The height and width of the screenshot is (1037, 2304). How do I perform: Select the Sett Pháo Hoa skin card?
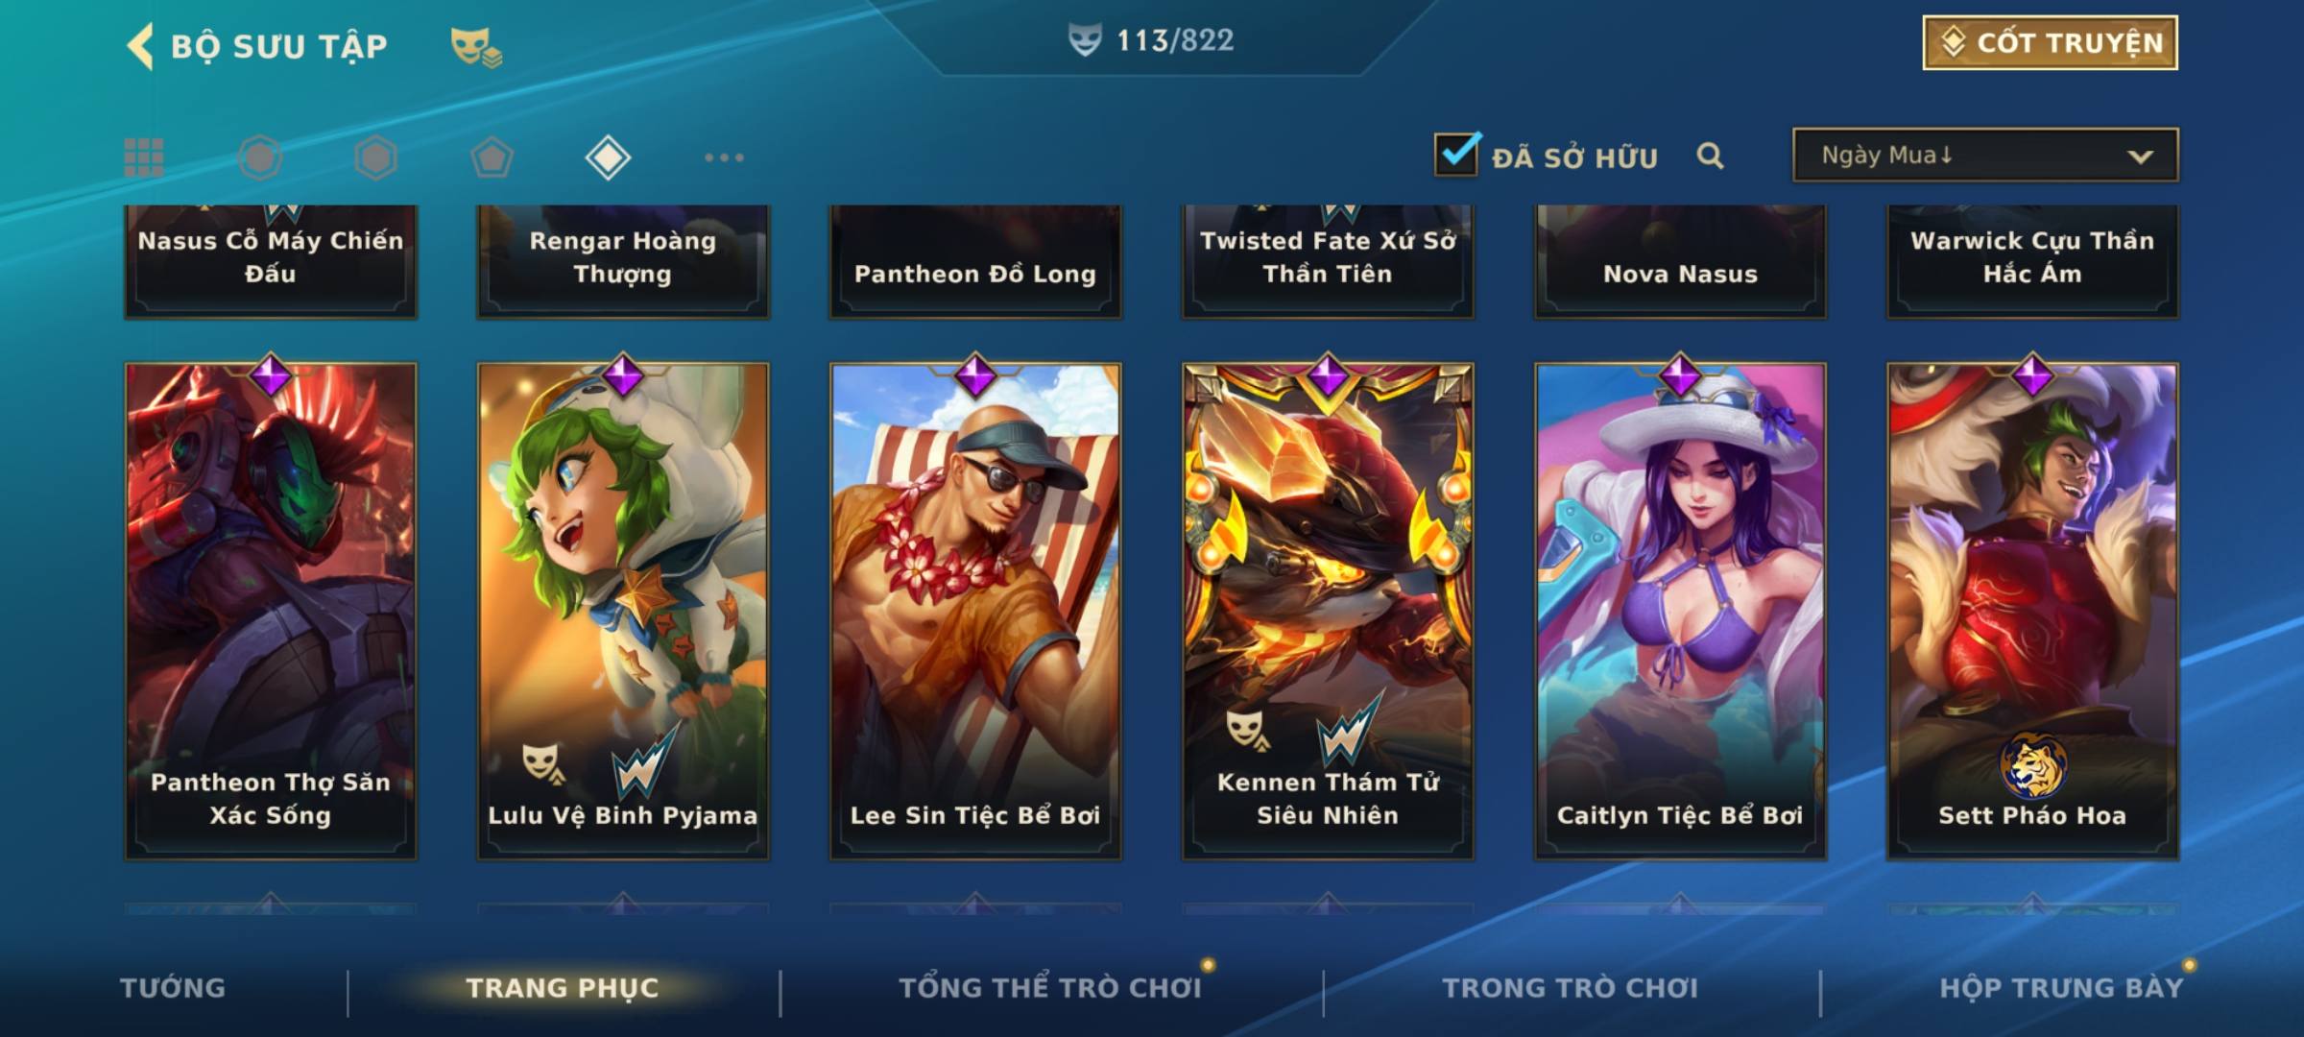pyautogui.click(x=2032, y=611)
